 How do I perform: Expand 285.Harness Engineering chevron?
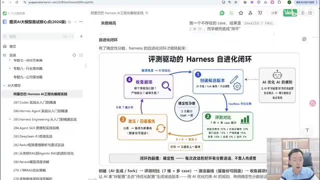pos(9,119)
